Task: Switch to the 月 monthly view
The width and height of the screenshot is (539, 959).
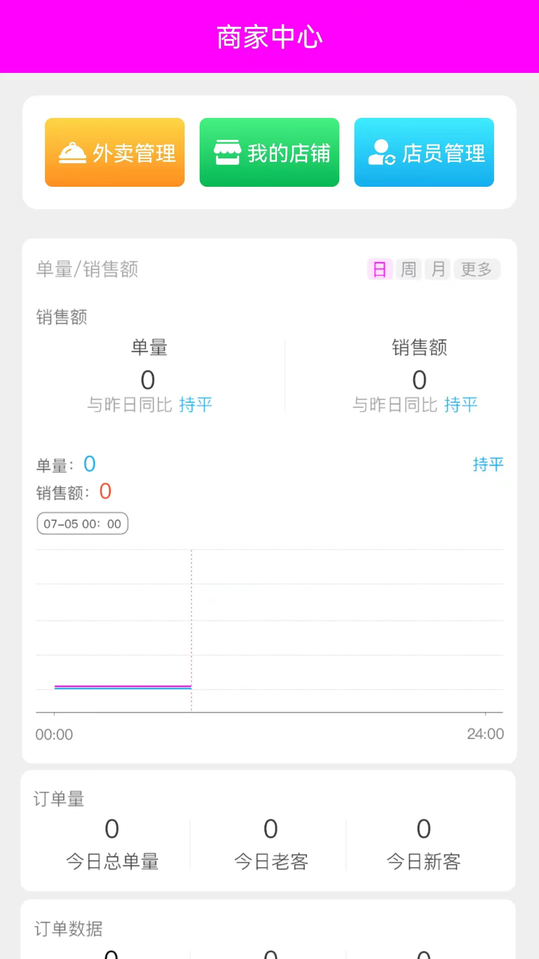Action: pyautogui.click(x=438, y=270)
